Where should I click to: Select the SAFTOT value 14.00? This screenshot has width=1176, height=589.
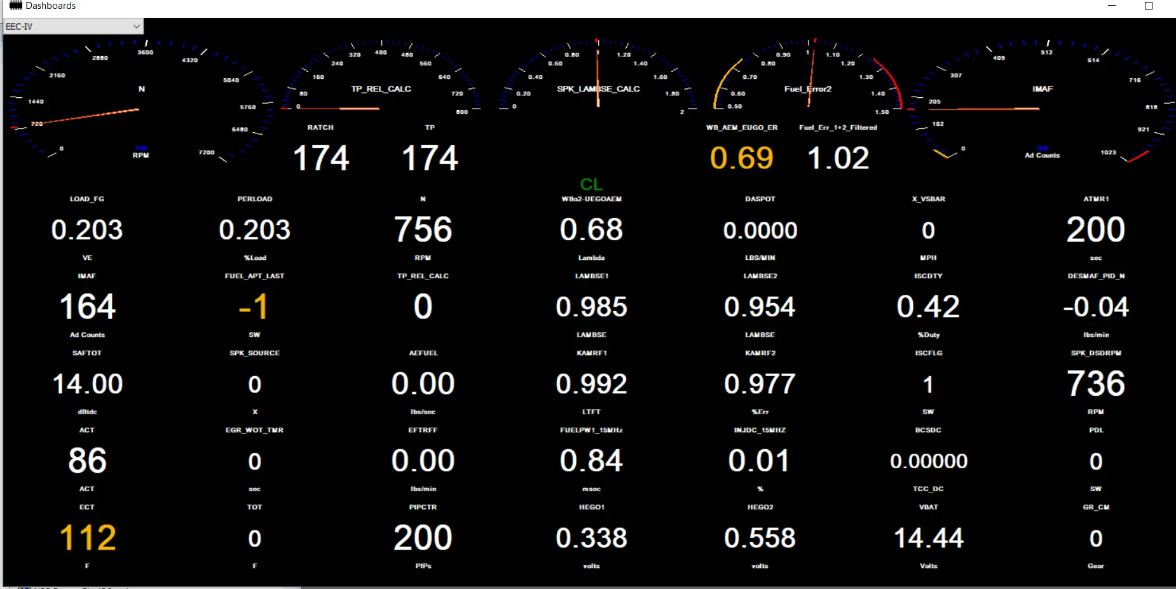(x=87, y=384)
